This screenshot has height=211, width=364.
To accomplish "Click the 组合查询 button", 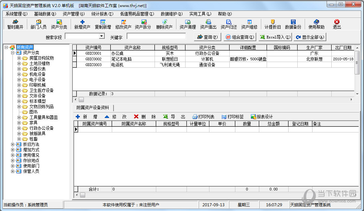I will [240, 37].
